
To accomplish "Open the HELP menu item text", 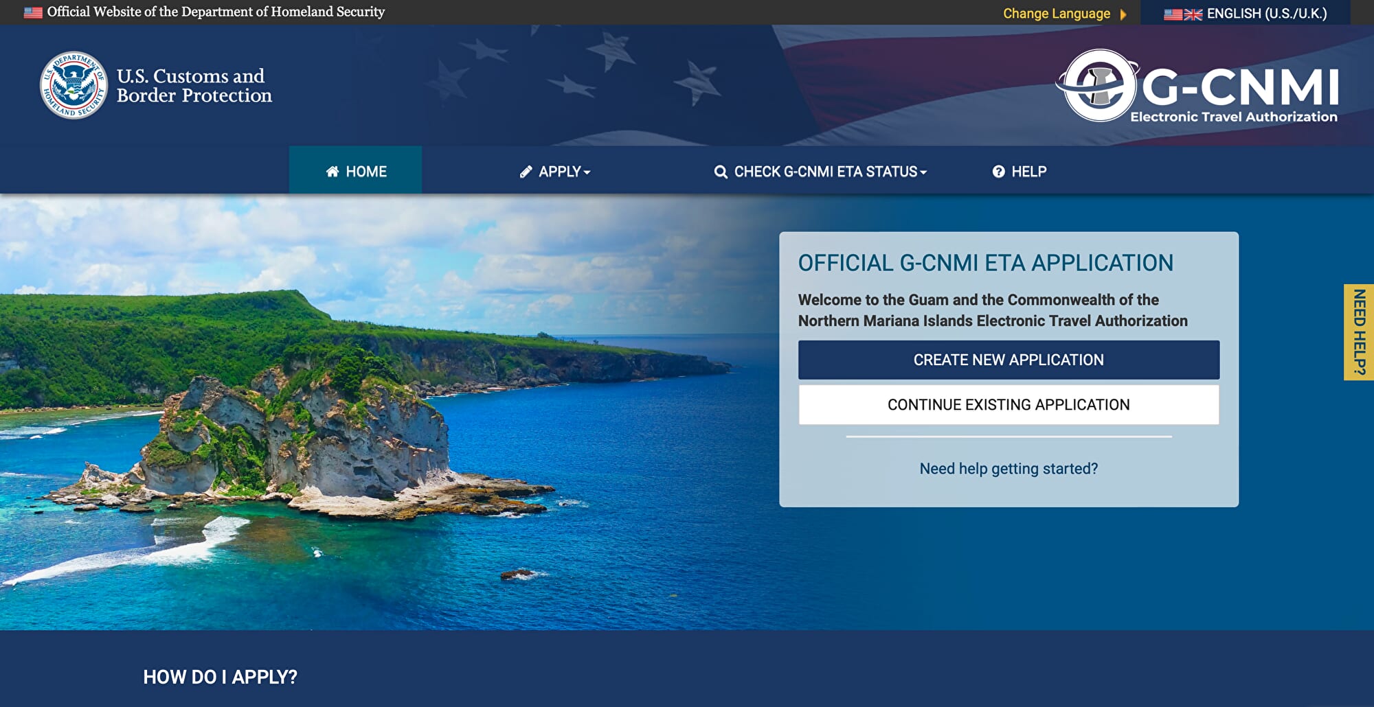I will pos(1028,172).
